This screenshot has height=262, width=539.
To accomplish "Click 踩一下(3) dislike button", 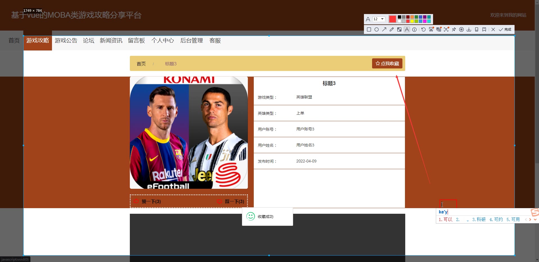I will tap(230, 201).
